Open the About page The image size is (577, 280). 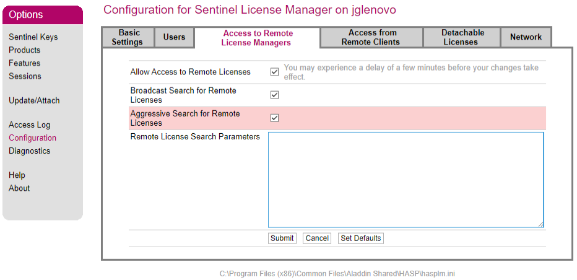tap(19, 188)
